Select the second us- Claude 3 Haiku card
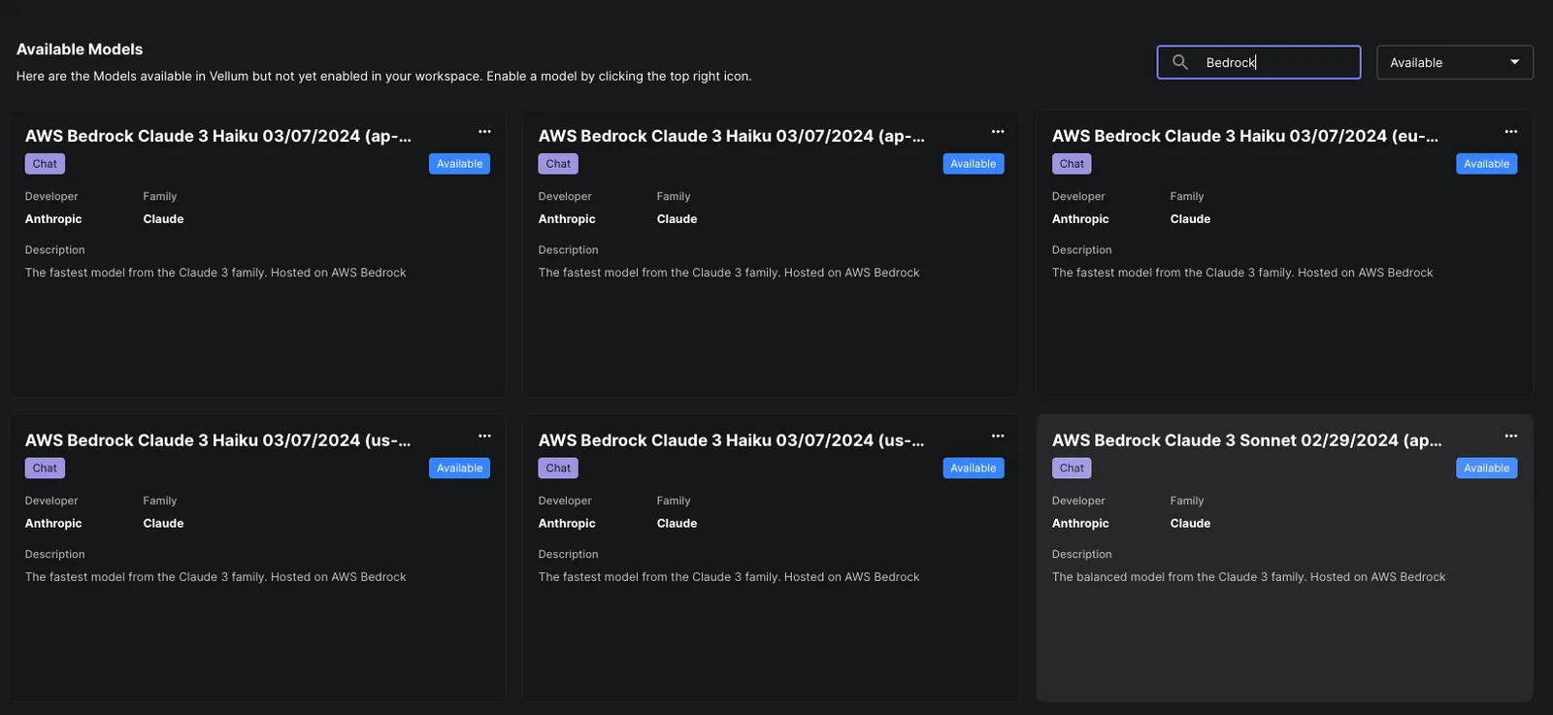 point(771,558)
